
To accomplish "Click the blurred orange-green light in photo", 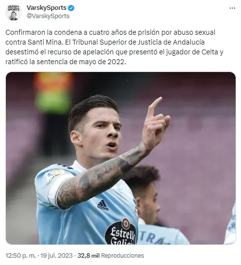I will tap(53, 93).
